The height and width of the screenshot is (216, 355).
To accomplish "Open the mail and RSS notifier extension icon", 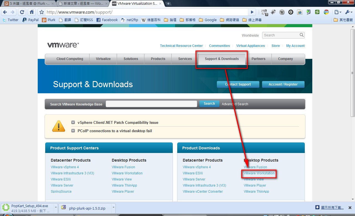I will click(265, 12).
